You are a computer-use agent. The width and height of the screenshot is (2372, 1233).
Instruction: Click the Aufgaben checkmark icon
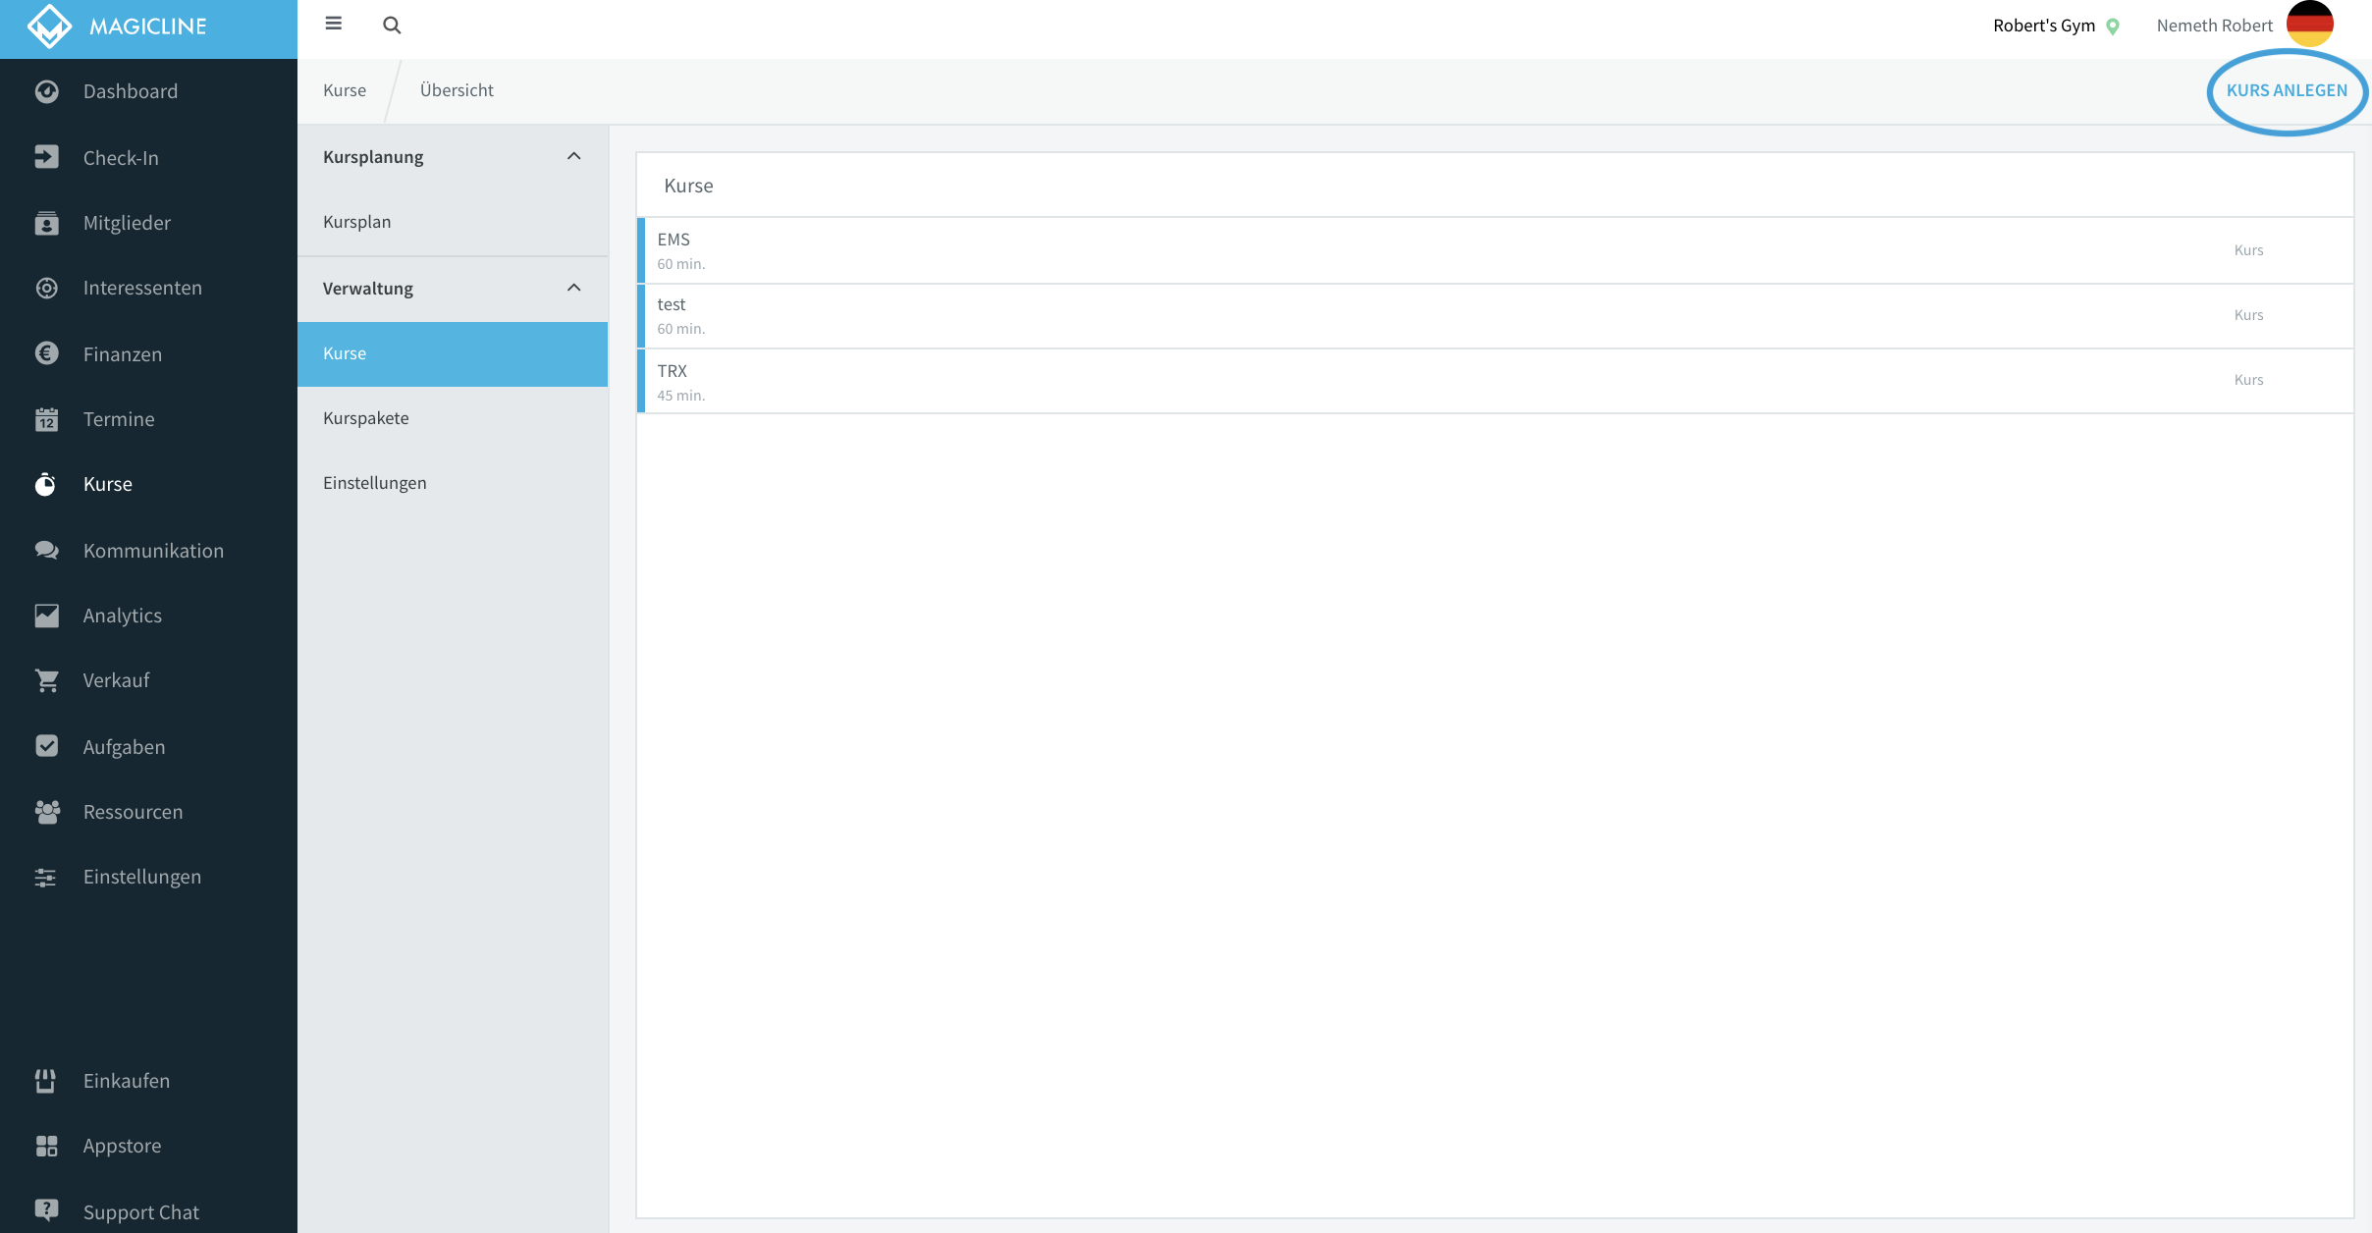pos(46,746)
